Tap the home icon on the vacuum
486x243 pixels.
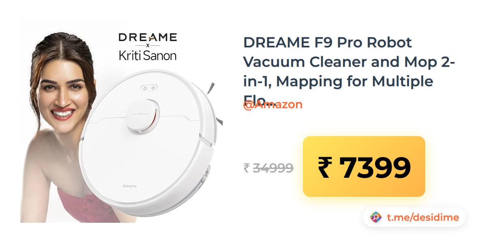pyautogui.click(x=153, y=87)
